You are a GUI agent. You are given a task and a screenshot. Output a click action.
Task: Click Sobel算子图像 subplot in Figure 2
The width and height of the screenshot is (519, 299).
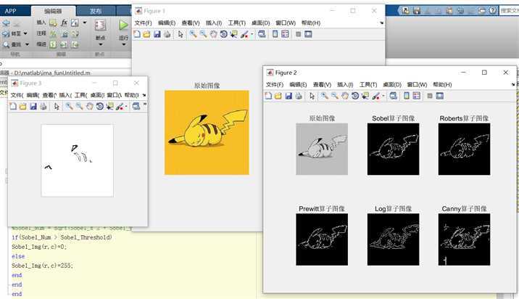pyautogui.click(x=393, y=149)
